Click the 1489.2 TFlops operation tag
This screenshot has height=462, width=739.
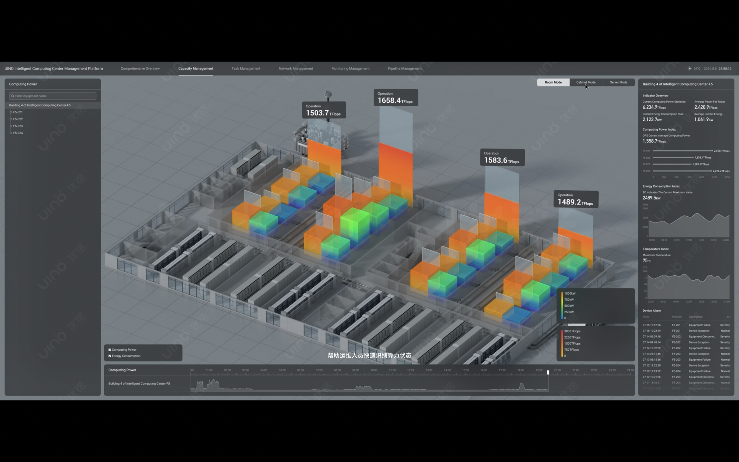point(576,199)
